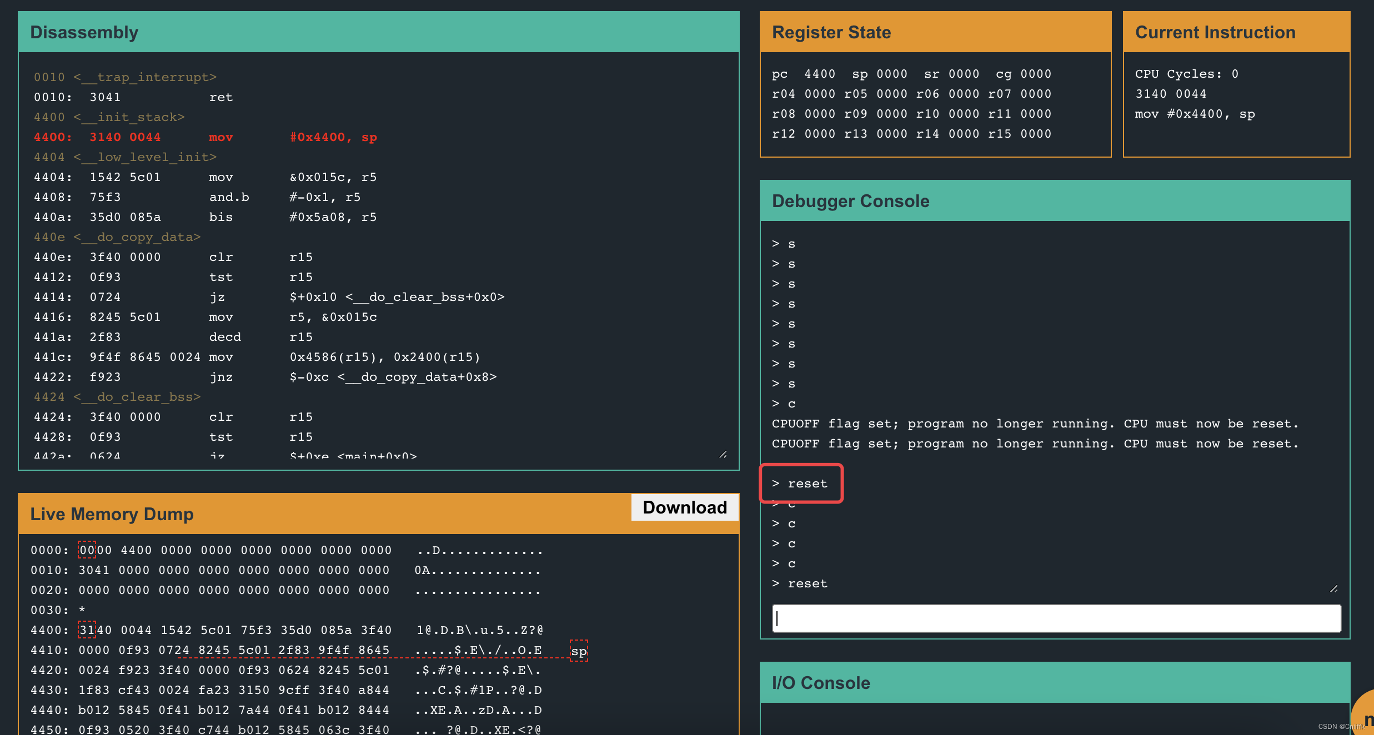Select the 4424 clr r15 instruction
Viewport: 1374px width, 735px height.
pyautogui.click(x=173, y=417)
